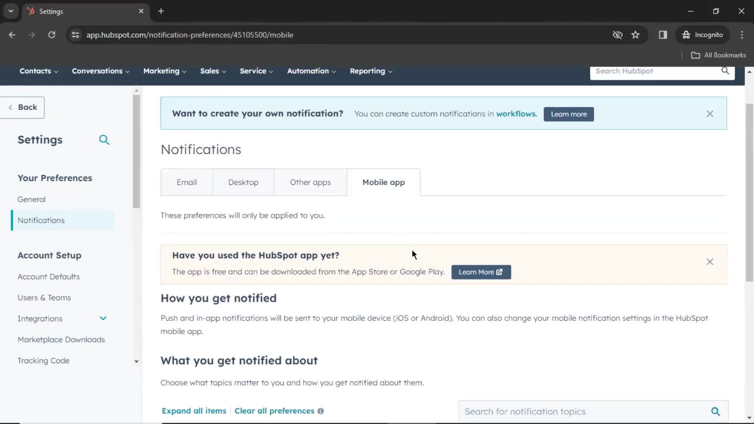This screenshot has height=424, width=754.
Task: Click the browser sidebar layout icon
Action: 663,35
